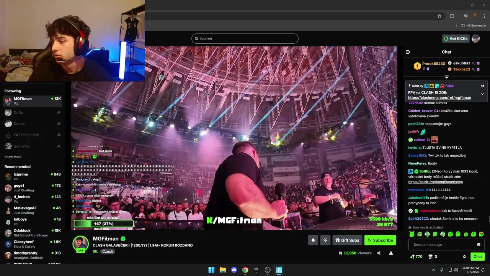This screenshot has width=490, height=276.
Task: Expand Following list with Show More
Action: [x=13, y=157]
